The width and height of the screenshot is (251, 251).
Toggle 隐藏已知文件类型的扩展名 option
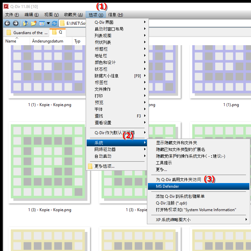coord(198,150)
